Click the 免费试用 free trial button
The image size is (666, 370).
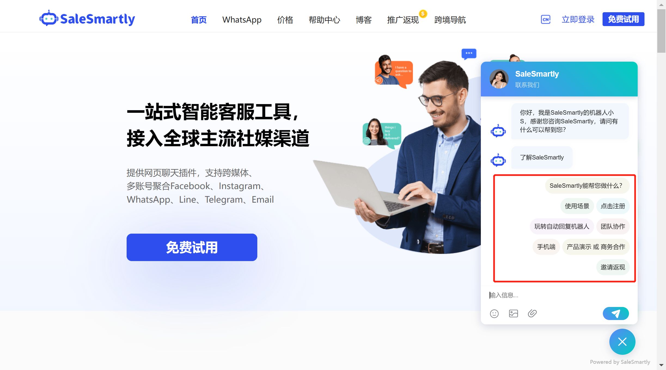pyautogui.click(x=192, y=247)
